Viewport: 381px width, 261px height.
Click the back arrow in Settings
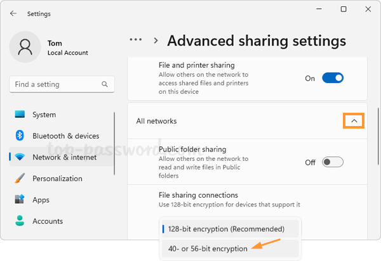point(13,13)
